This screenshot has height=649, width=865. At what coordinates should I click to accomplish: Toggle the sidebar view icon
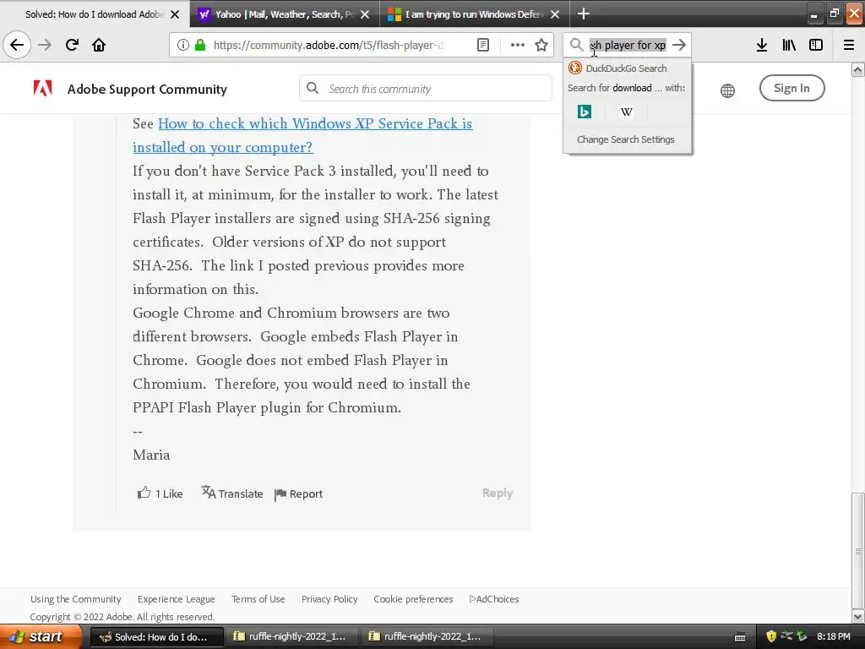(816, 45)
